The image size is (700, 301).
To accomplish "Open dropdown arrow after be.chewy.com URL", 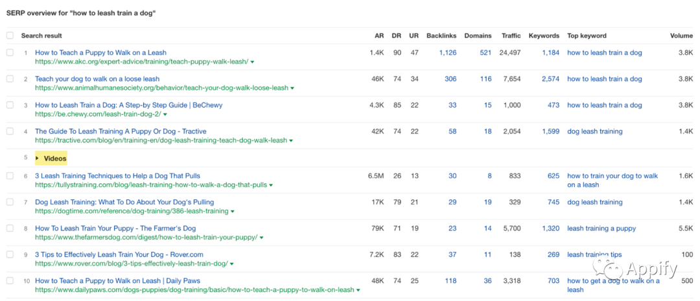I will coord(165,115).
